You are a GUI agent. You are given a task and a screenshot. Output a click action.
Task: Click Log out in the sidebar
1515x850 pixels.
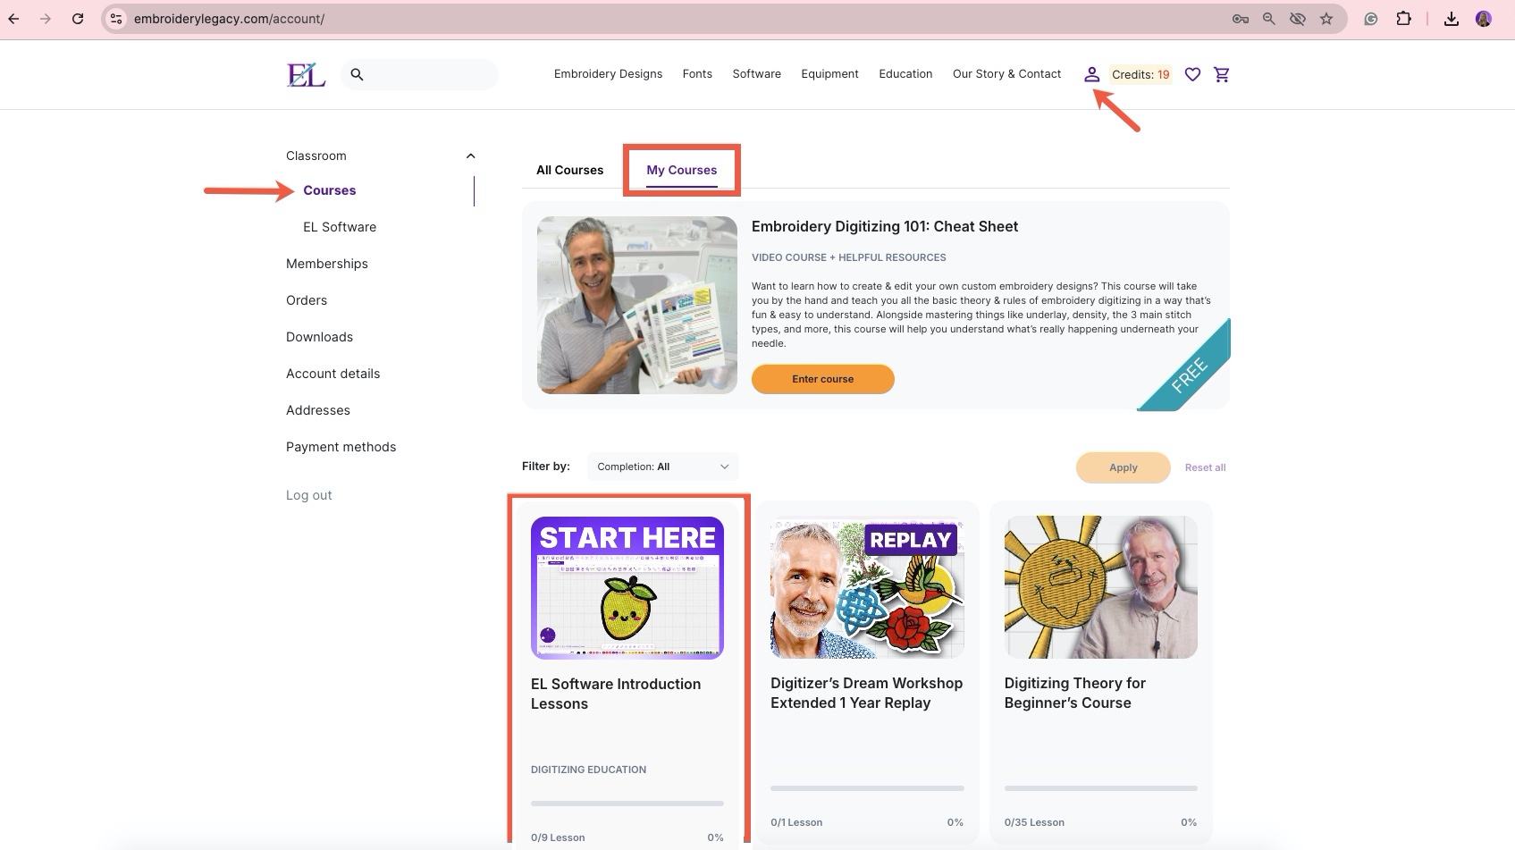coord(309,495)
